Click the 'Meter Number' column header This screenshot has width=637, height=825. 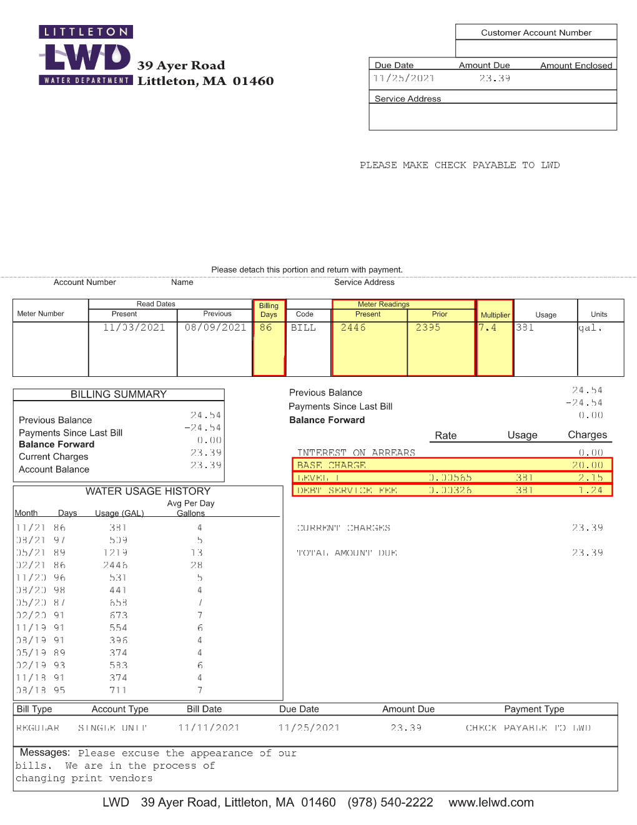[41, 314]
